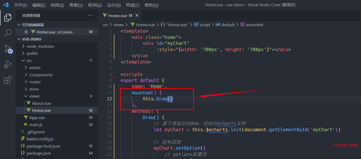The width and height of the screenshot is (361, 159).
Task: Close the Home.vue editor tab
Action: pyautogui.click(x=137, y=16)
